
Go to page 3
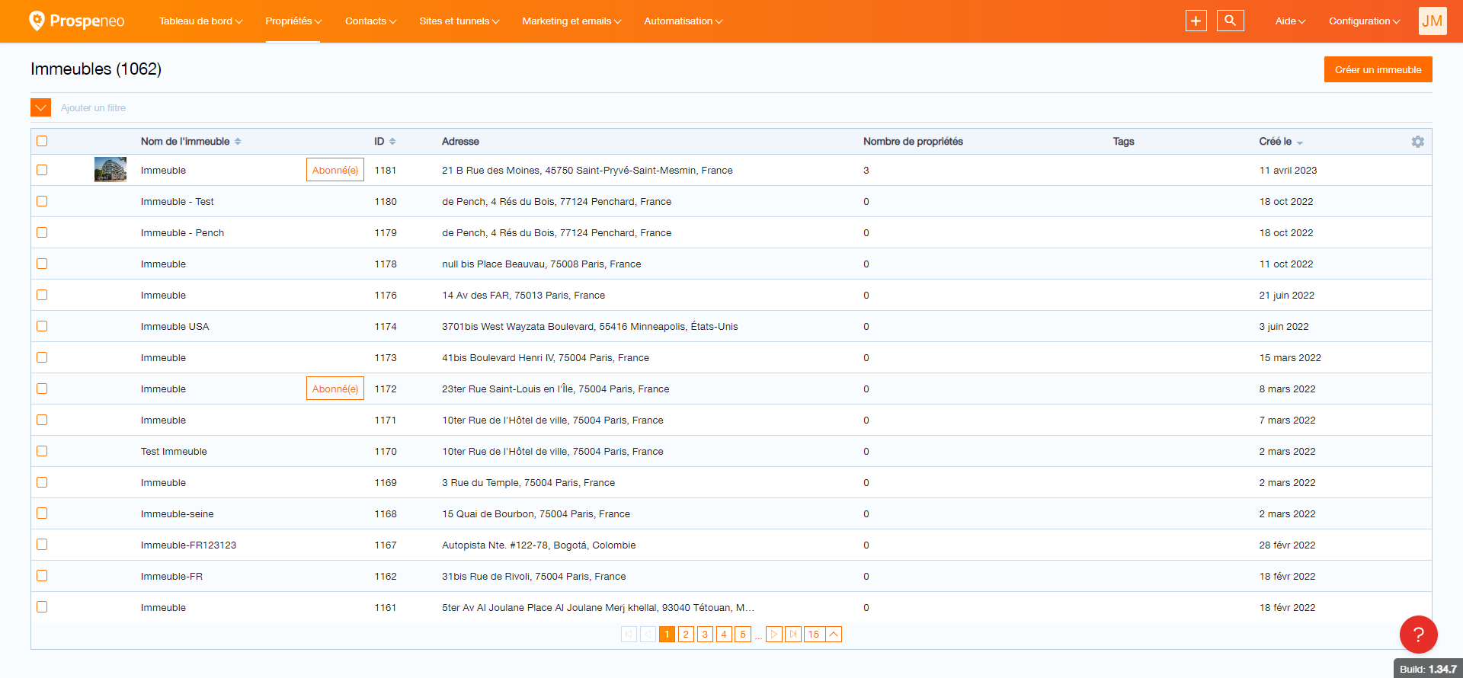tap(705, 634)
